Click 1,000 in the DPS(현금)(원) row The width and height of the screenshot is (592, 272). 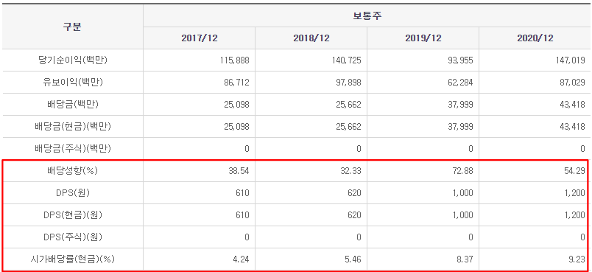[x=463, y=215]
